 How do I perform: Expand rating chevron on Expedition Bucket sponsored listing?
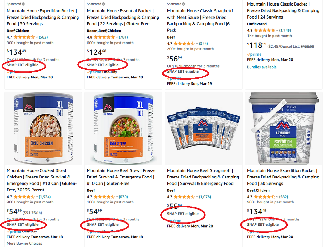37,37
